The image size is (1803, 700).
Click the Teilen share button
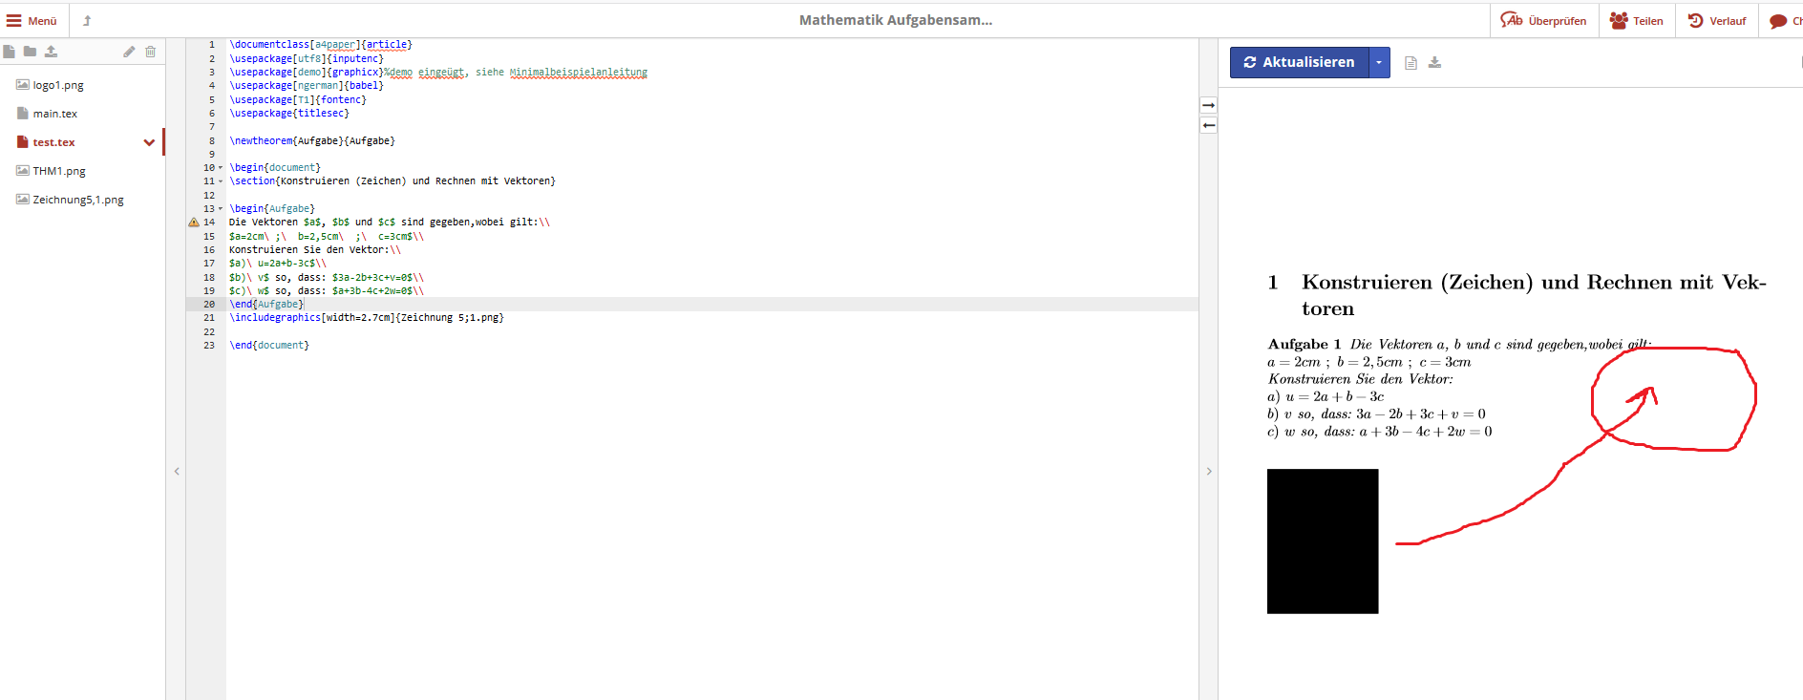[x=1637, y=20]
